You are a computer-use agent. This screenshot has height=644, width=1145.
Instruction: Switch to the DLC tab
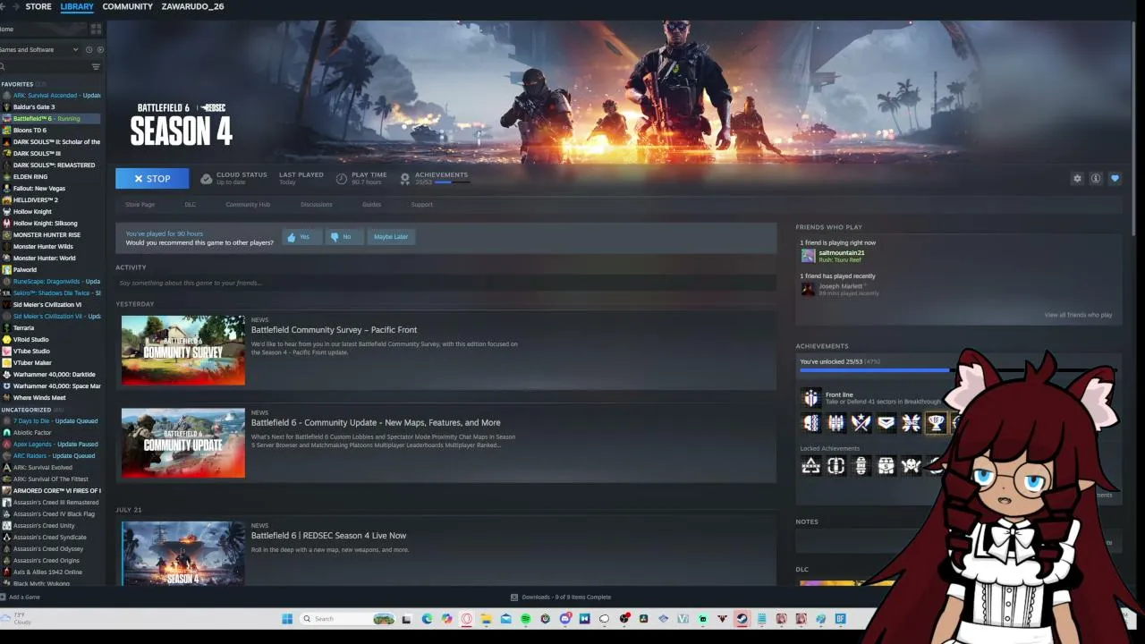[x=191, y=205]
